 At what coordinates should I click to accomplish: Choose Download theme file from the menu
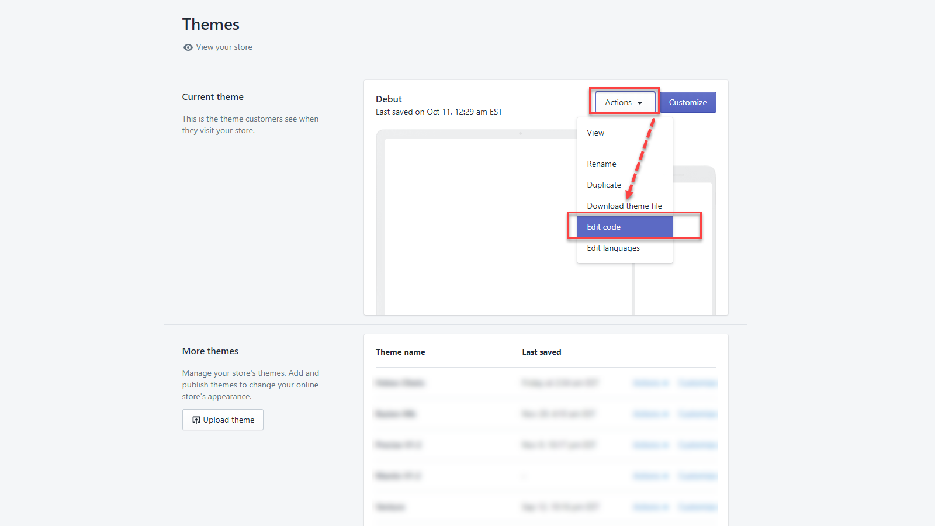point(624,206)
